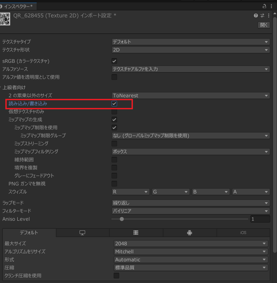Screen dimensions: 277x283
Task: Click the QR code texture thumbnail
Action: [x=5, y=19]
